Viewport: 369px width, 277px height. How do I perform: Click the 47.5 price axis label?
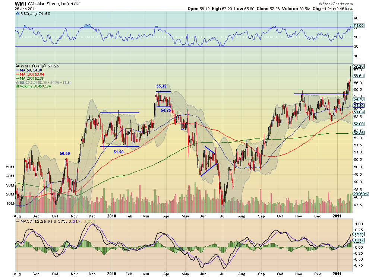pos(358,205)
